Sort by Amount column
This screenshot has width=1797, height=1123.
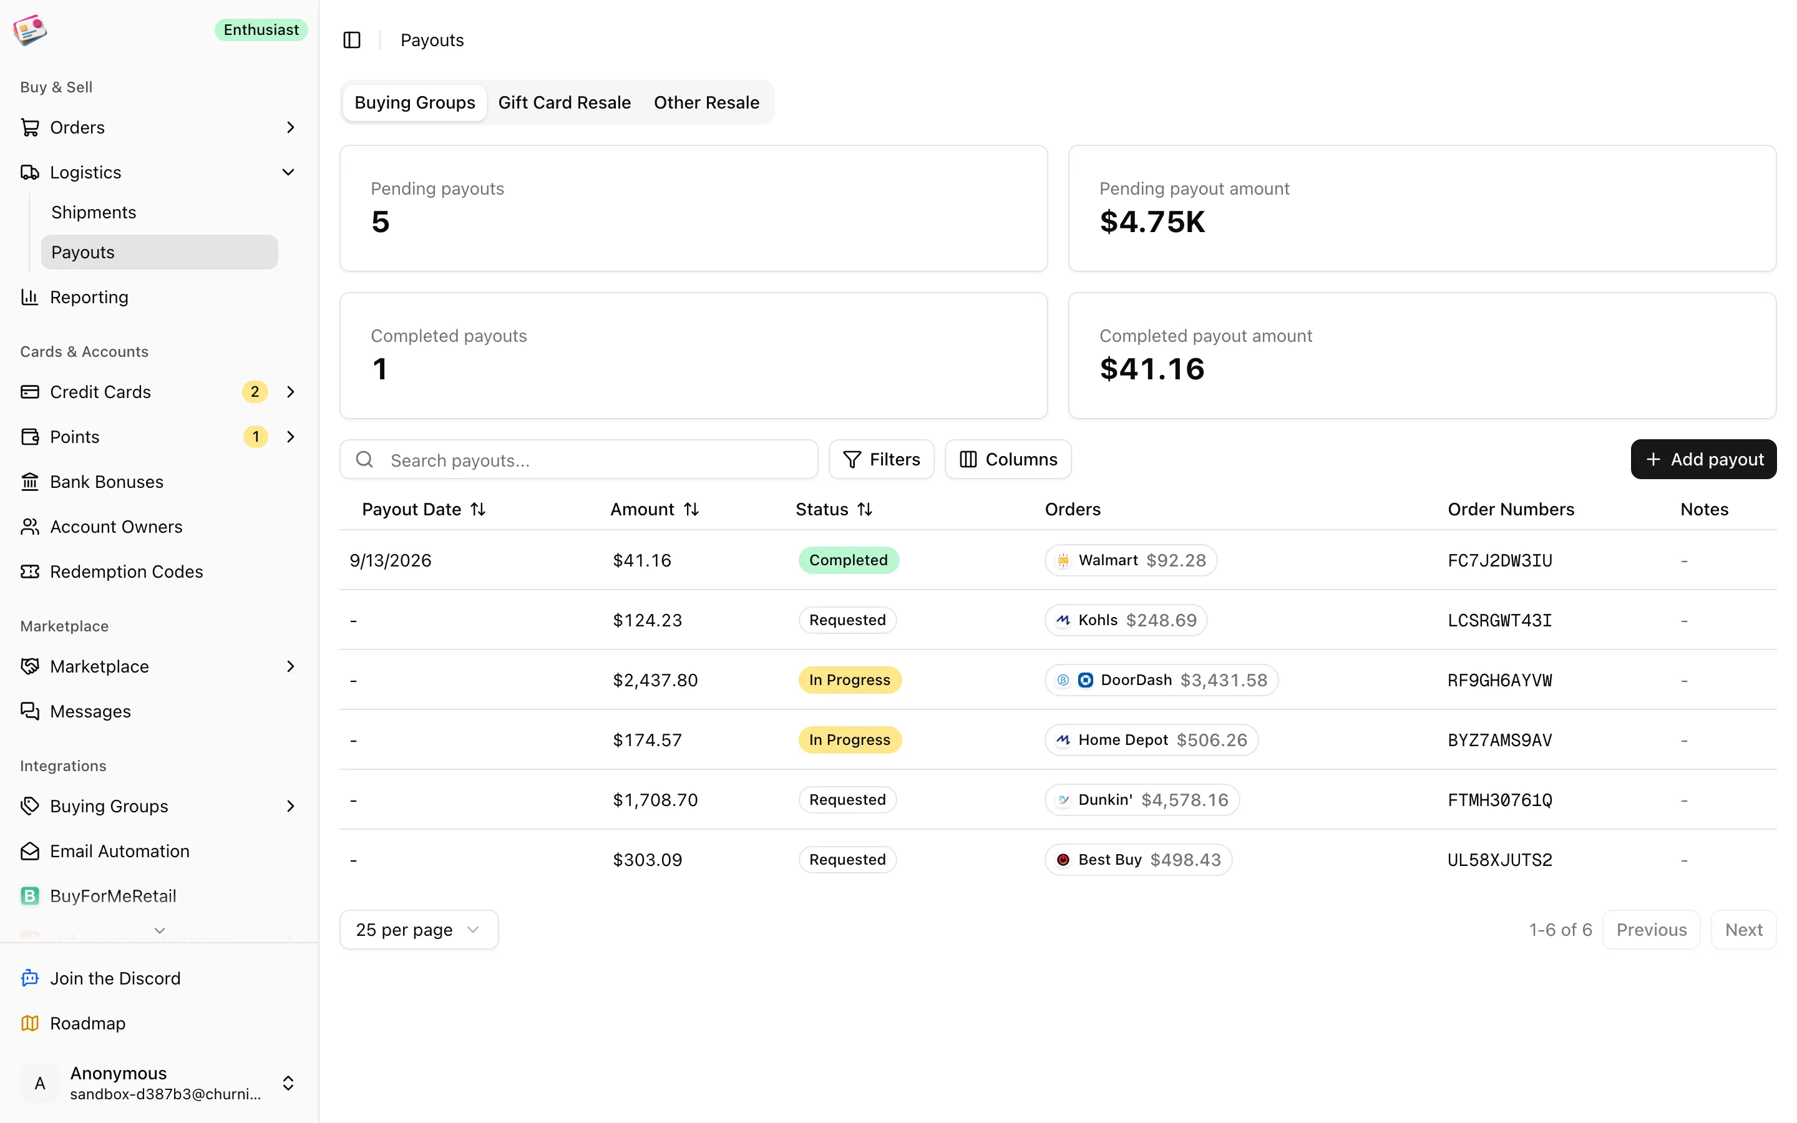tap(655, 510)
